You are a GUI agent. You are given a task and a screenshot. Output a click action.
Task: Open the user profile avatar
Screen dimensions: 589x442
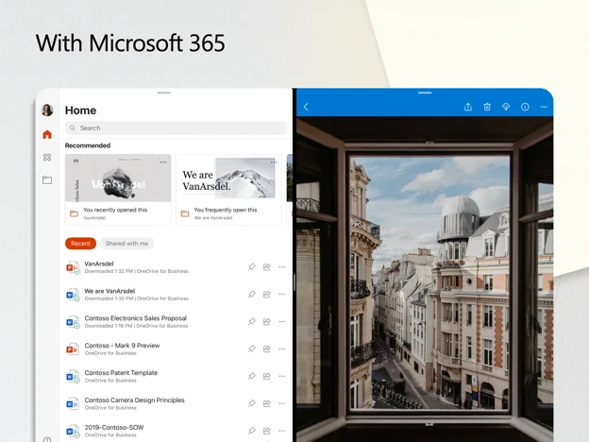point(47,110)
